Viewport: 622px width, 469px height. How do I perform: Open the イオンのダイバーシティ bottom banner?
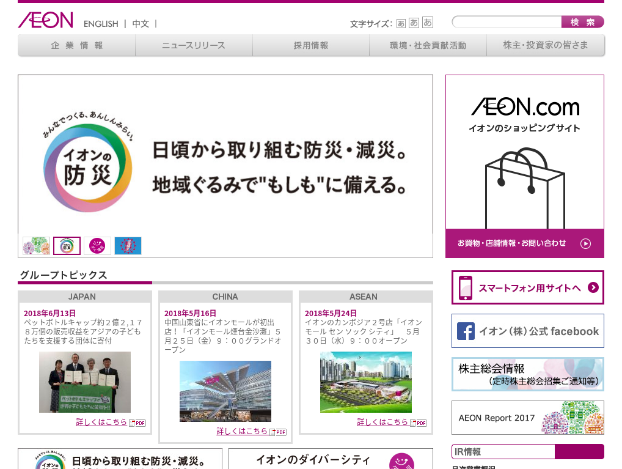pos(331,459)
